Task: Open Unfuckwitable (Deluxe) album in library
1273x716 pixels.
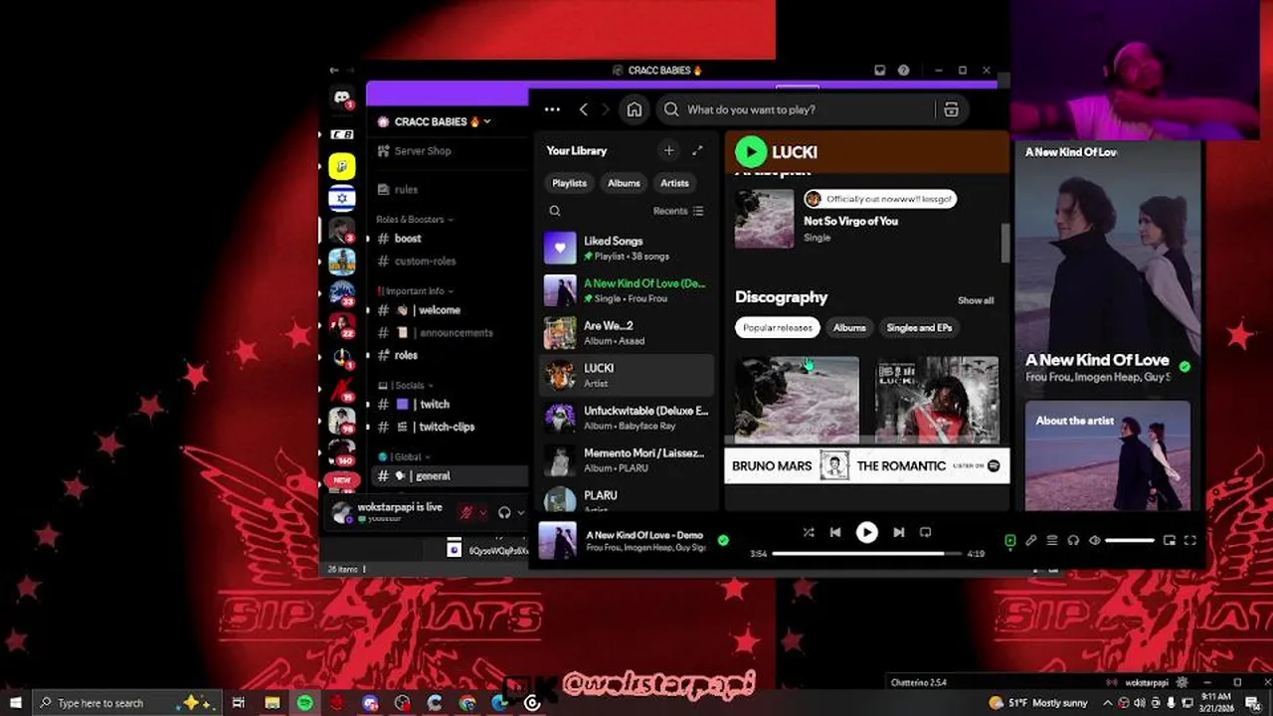Action: (x=627, y=418)
